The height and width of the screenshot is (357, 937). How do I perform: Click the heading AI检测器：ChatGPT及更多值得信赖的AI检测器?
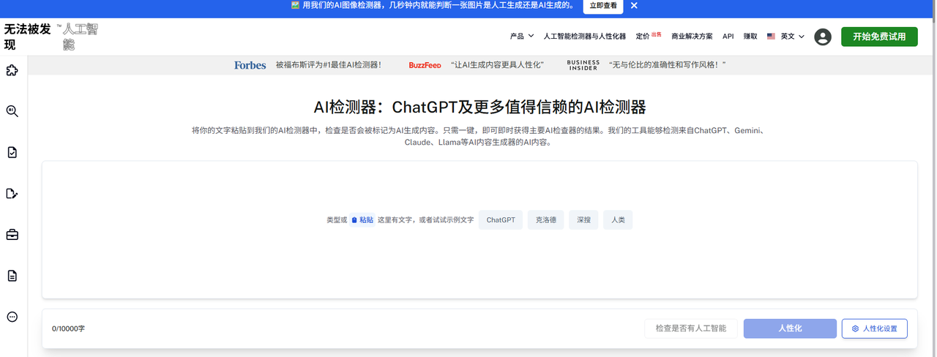tap(479, 107)
